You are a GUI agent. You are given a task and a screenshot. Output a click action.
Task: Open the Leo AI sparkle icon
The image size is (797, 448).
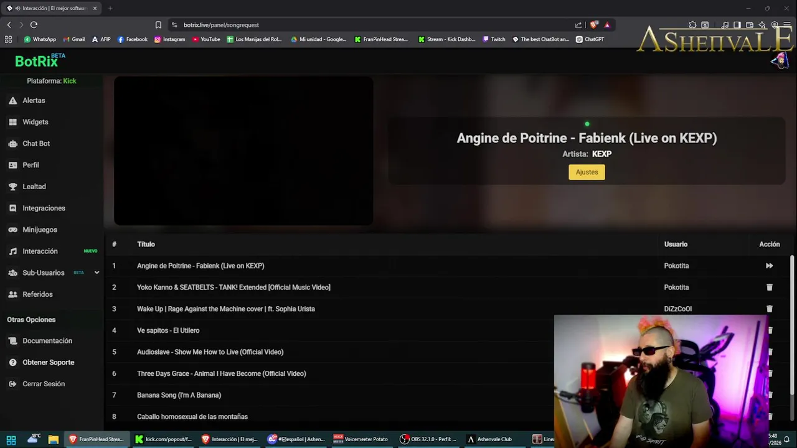pos(762,25)
